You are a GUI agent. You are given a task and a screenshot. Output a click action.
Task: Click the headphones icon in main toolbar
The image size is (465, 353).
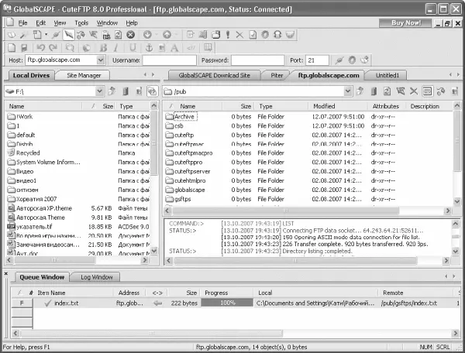pyautogui.click(x=277, y=35)
